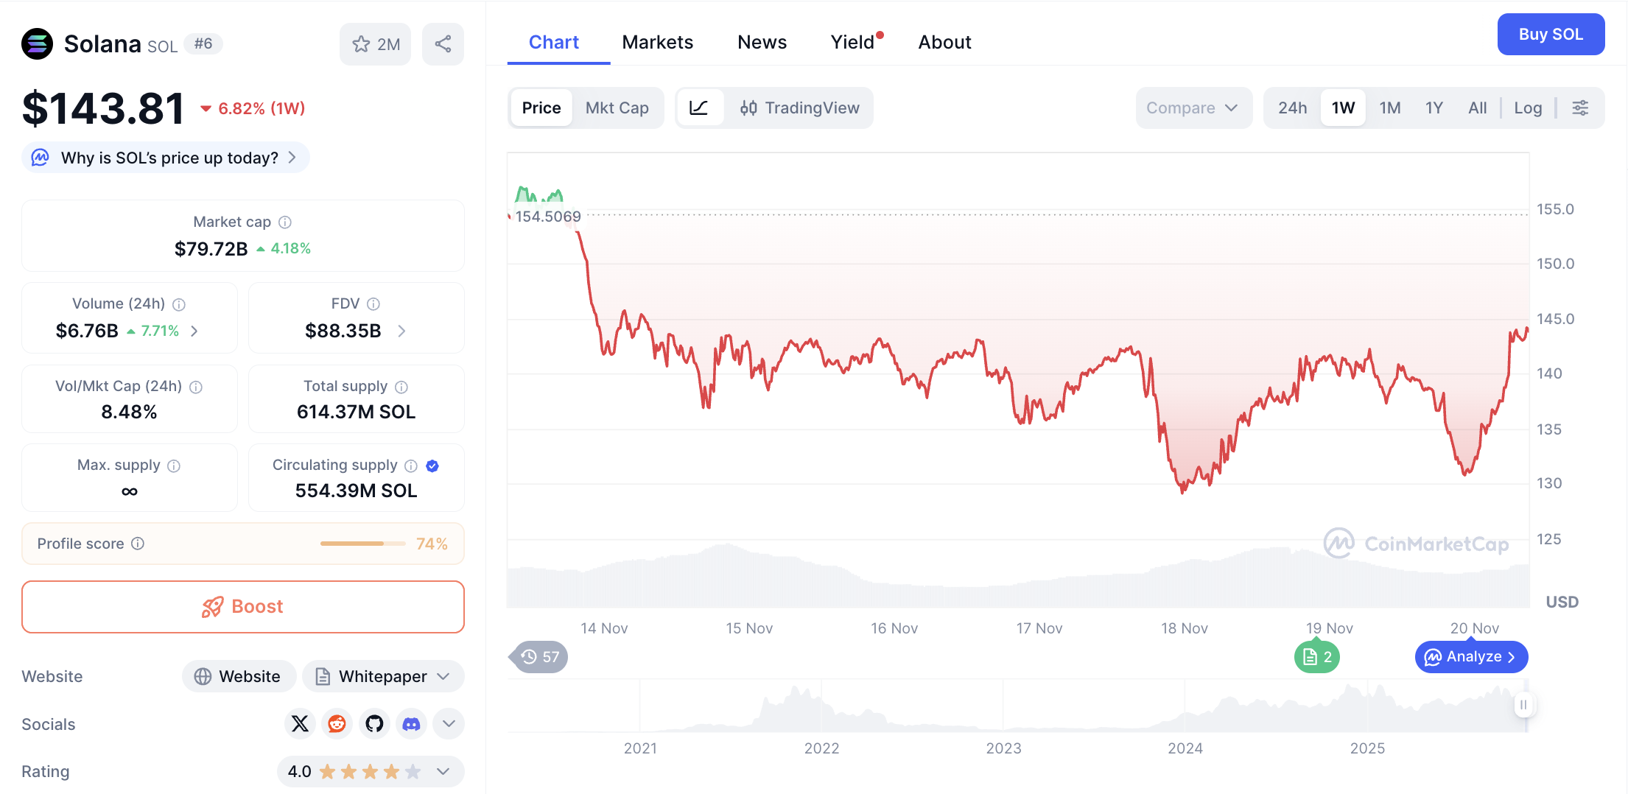Screen dimensions: 1628x794
Task: Click the Market cap info icon
Action: point(285,222)
